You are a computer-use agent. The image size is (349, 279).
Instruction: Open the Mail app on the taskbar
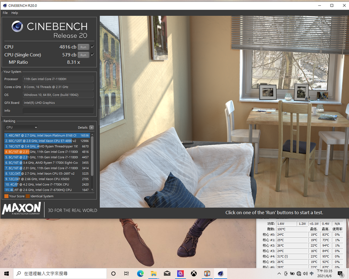coord(167,274)
